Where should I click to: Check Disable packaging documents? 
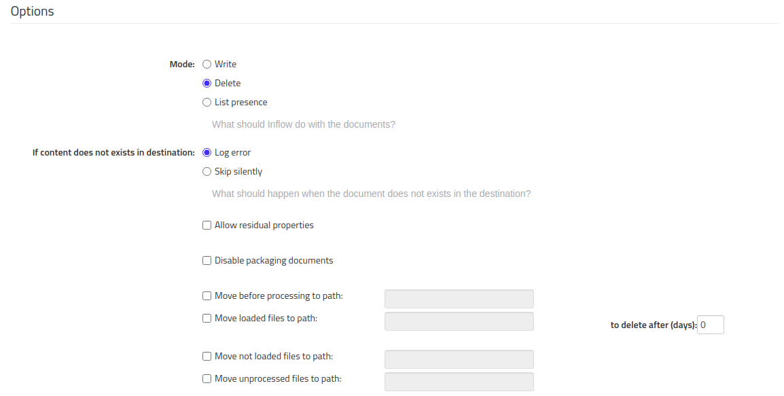[207, 260]
